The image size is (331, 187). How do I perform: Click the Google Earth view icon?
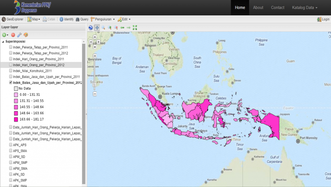[91, 28]
